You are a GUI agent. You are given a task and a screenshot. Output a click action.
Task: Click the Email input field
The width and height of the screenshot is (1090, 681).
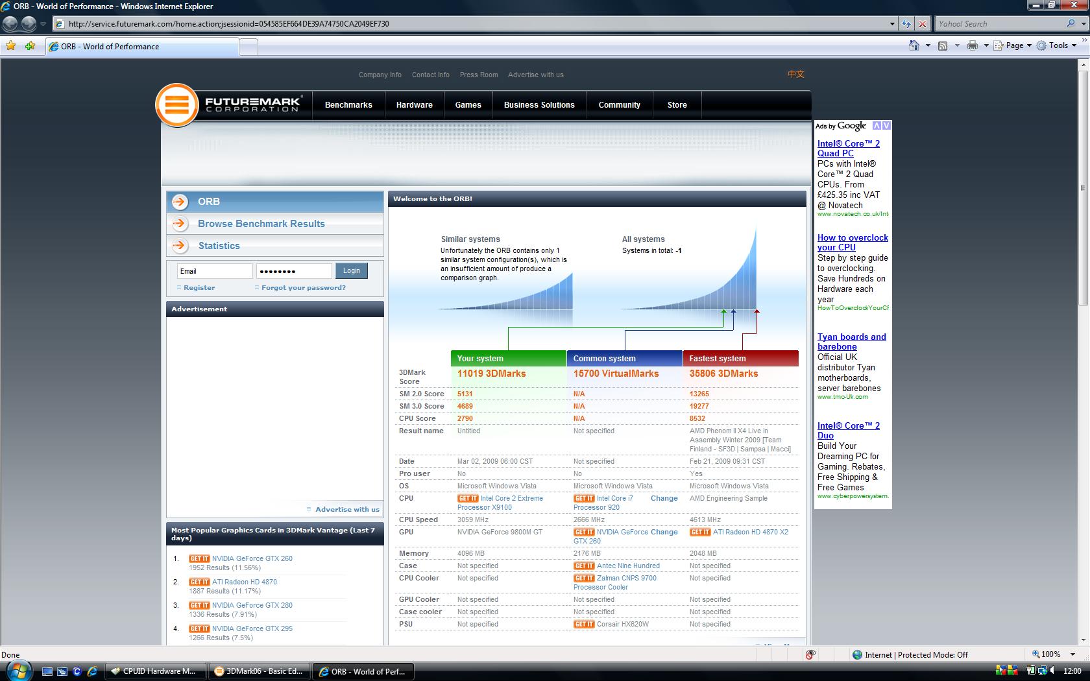(215, 271)
